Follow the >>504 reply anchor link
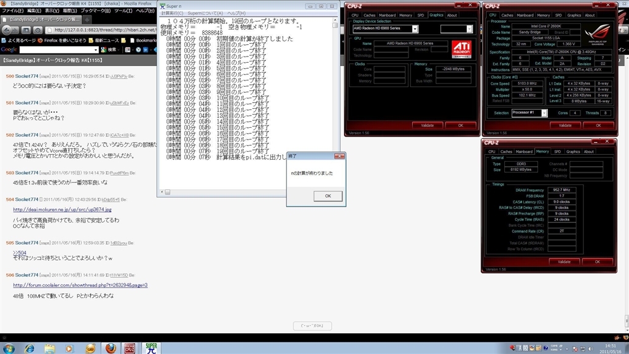629x354 pixels. 19,253
